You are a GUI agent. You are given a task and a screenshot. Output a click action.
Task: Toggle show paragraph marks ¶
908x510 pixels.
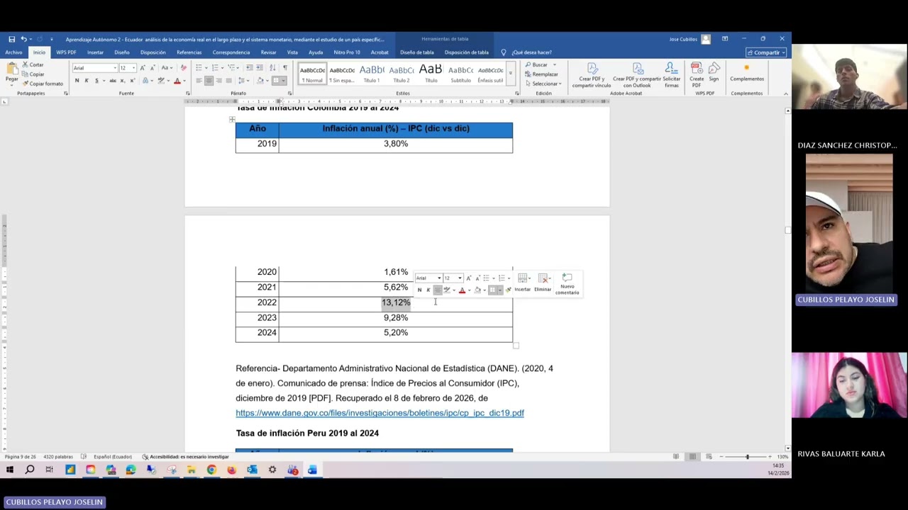(x=284, y=68)
